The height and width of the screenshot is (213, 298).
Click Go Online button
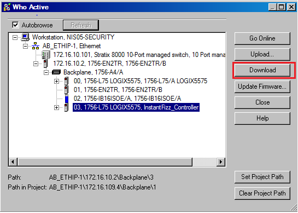(262, 38)
